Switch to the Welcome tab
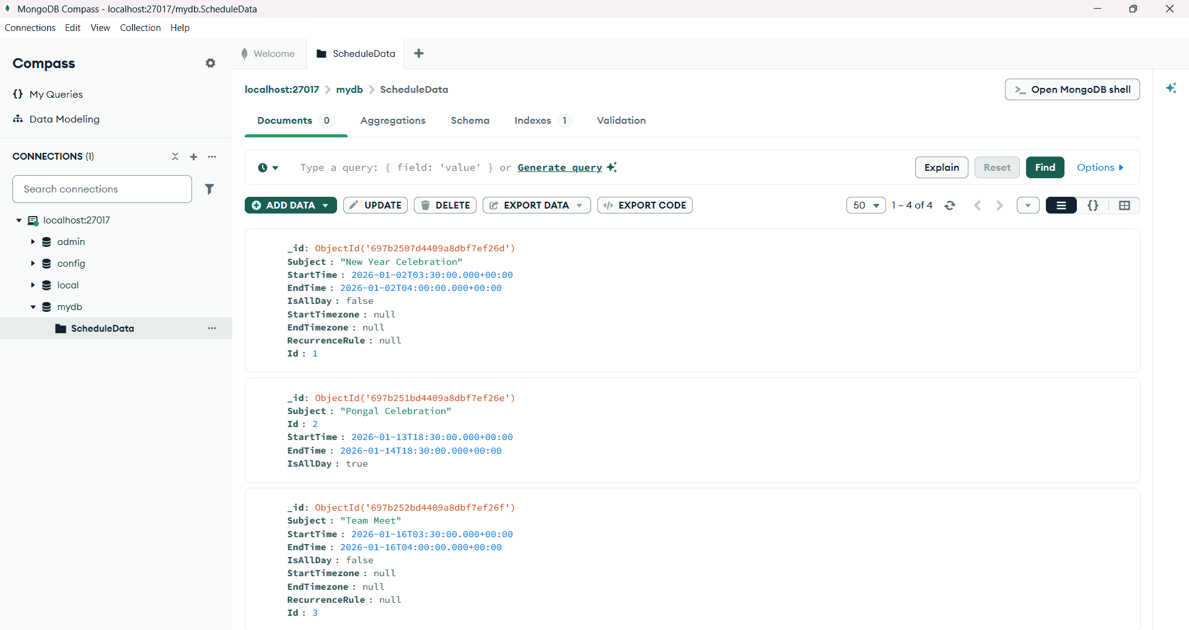Viewport: 1189px width, 630px height. tap(269, 54)
